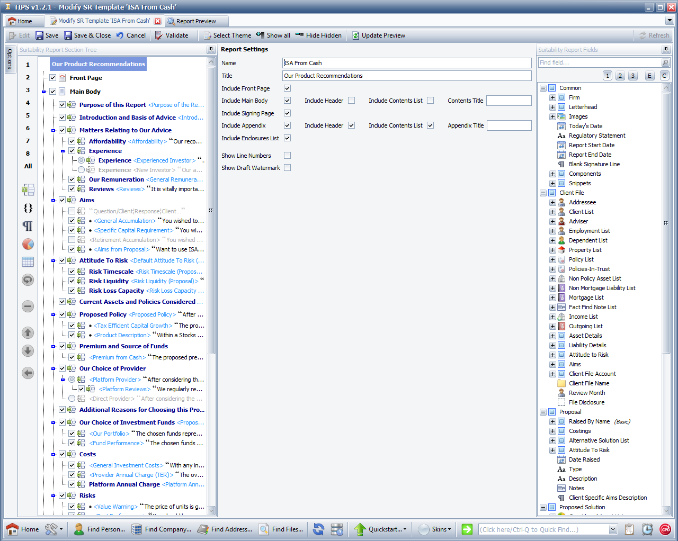
Task: Open the Home tab
Action: pyautogui.click(x=20, y=21)
